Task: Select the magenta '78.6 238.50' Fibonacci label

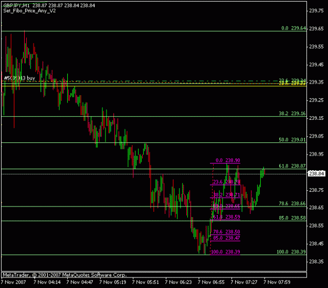Action: click(227, 232)
